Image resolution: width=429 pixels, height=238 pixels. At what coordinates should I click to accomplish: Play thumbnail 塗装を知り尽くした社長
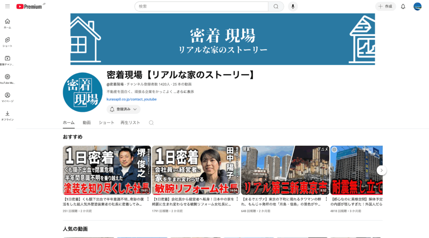coord(107,170)
